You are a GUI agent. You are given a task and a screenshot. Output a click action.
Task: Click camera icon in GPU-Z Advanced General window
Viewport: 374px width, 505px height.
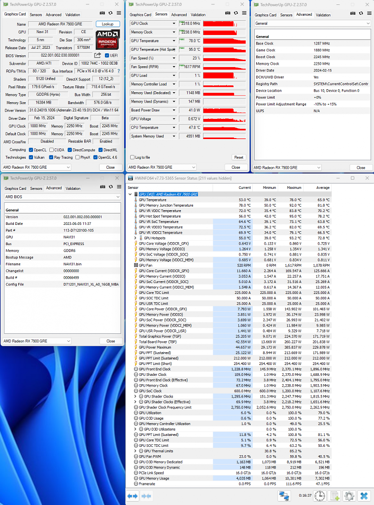click(353, 13)
